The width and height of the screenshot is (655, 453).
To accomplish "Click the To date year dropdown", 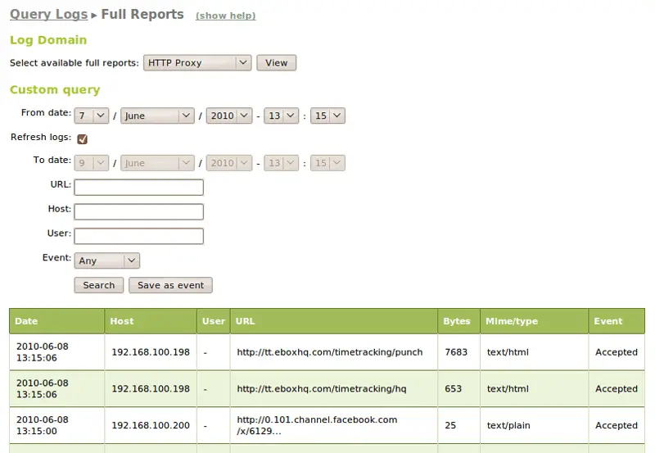I will pyautogui.click(x=229, y=163).
